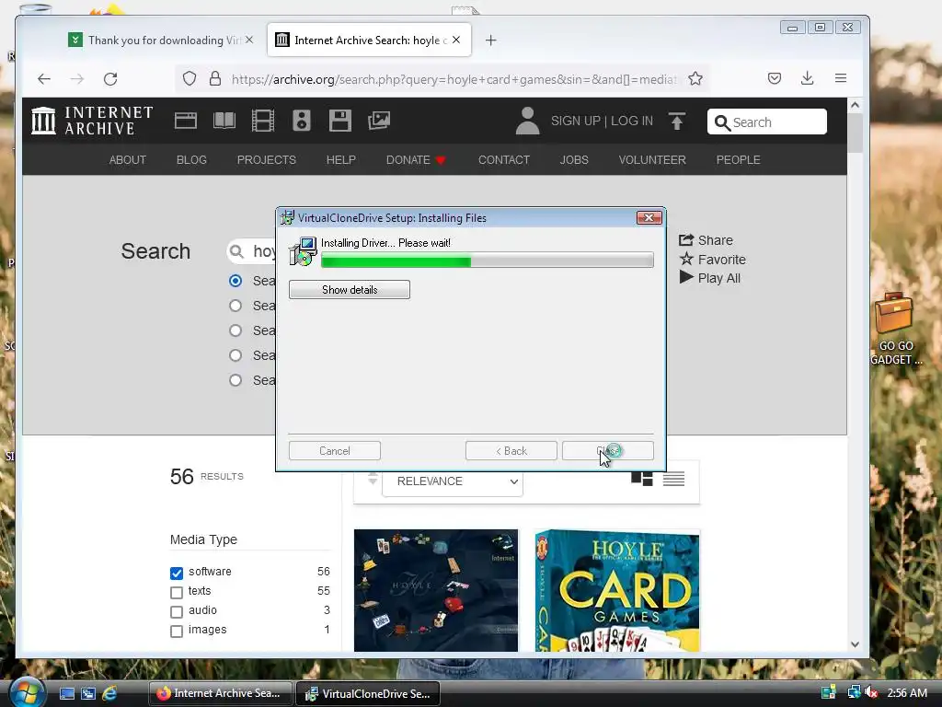Click Show details in VirtualCloneDrive Setup

tap(350, 290)
